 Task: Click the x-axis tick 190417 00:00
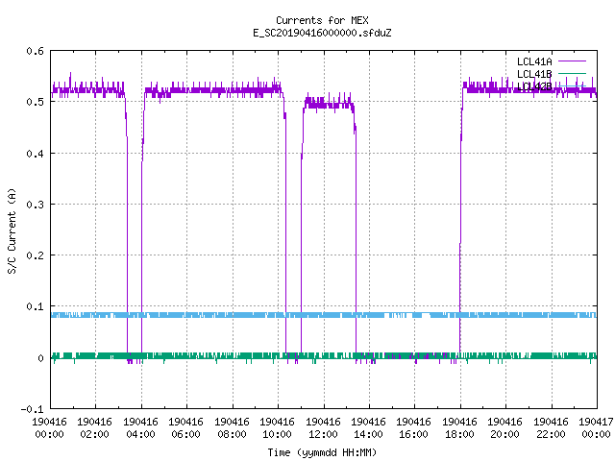tap(596, 428)
